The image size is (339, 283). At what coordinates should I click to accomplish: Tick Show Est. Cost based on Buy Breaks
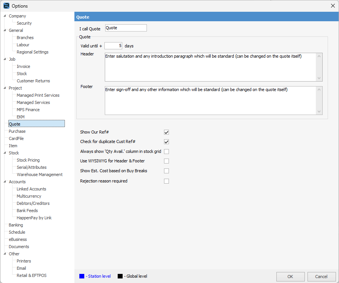tap(166, 171)
